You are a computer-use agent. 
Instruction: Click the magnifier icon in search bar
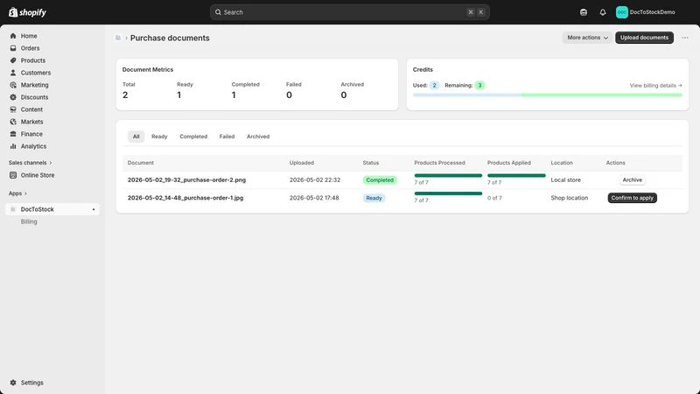click(218, 12)
